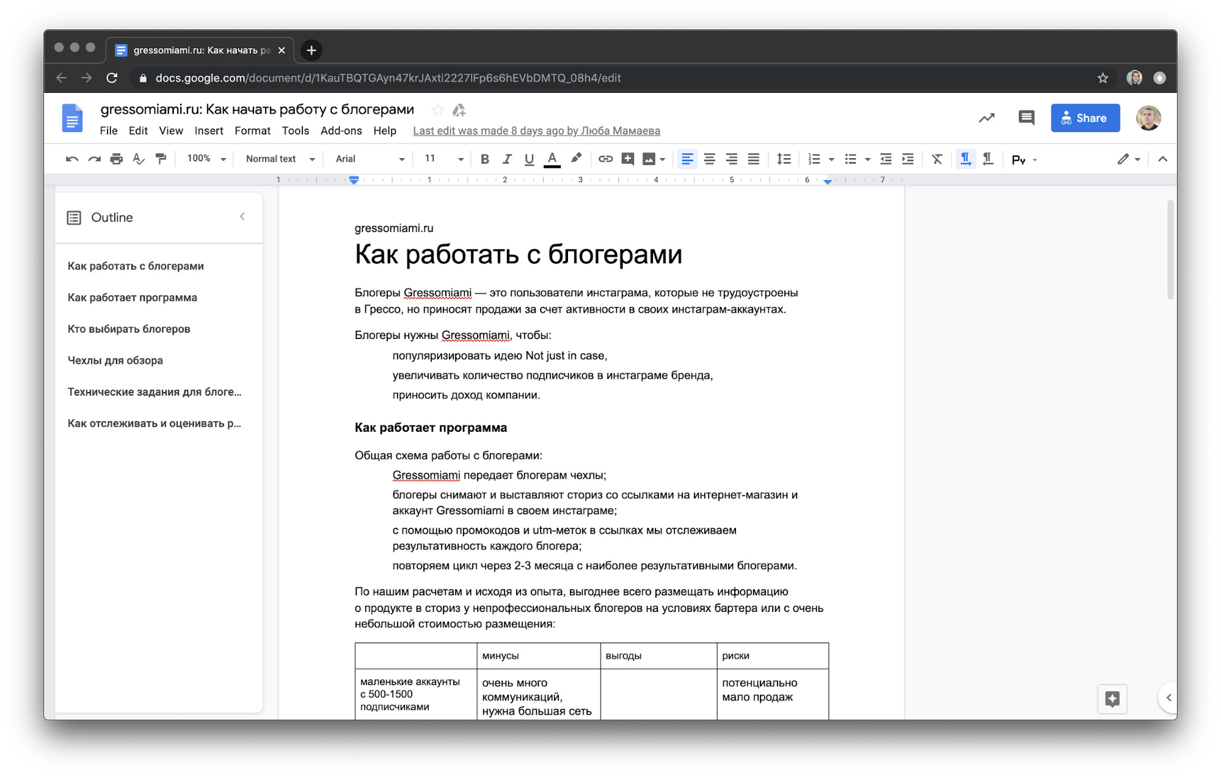Screen dimensions: 1221x778
Task: Click the Redo icon
Action: [94, 159]
